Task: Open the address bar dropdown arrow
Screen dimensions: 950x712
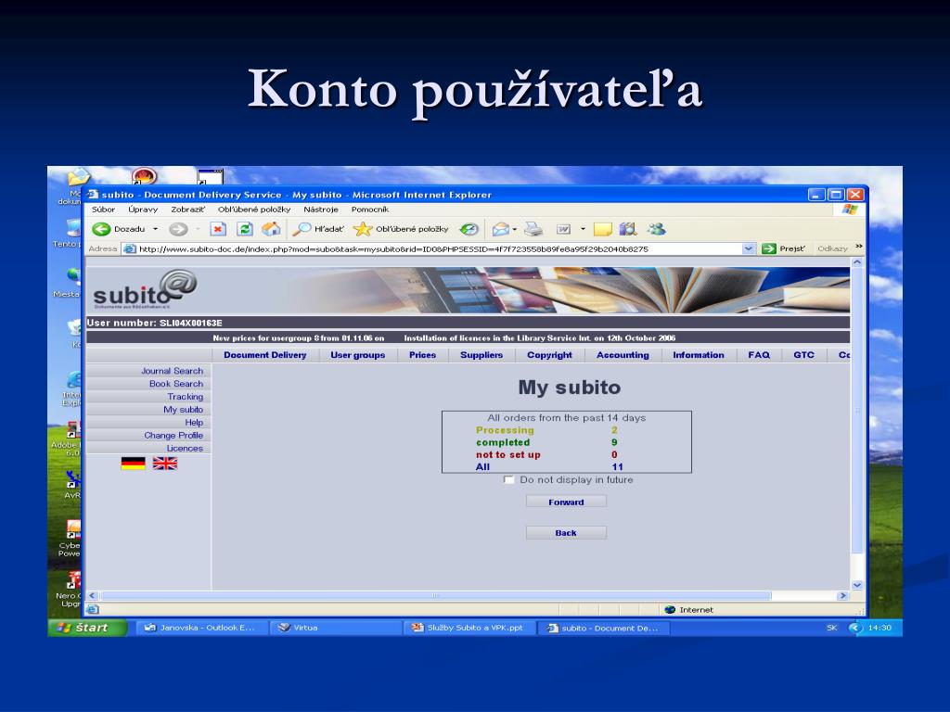Action: point(749,248)
